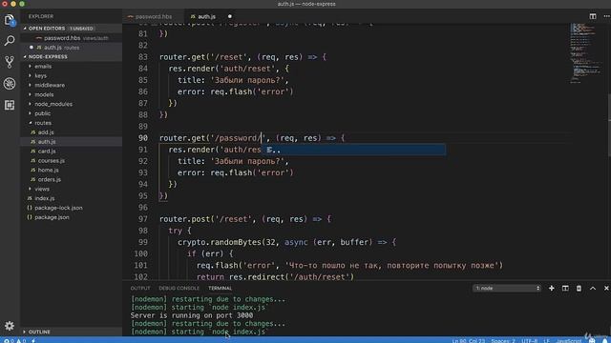The image size is (611, 343).
Task: Open the Explorer view in activity bar
Action: [10, 20]
